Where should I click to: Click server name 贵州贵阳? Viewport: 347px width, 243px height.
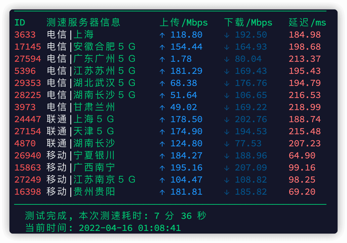94,192
